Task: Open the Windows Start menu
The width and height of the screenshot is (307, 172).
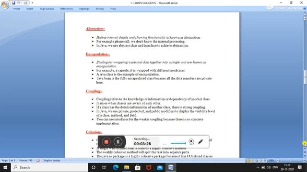Action: (x=5, y=167)
